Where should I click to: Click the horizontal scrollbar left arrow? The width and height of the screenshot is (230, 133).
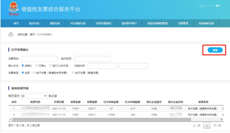[x=11, y=119]
